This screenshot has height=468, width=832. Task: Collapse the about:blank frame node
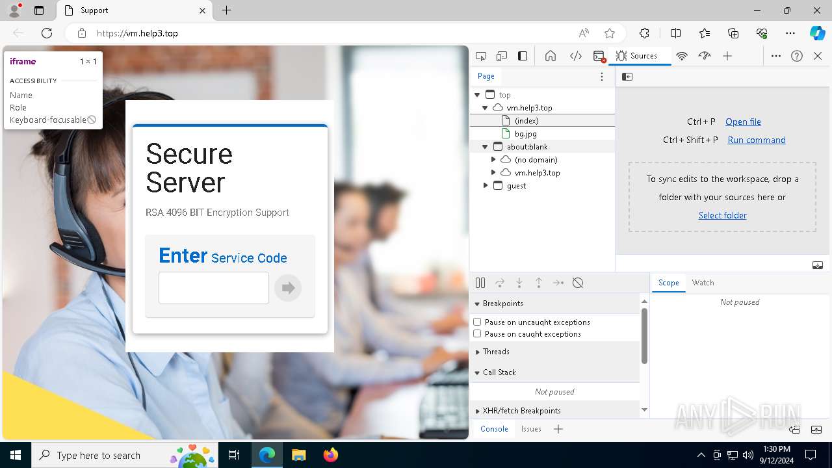485,147
